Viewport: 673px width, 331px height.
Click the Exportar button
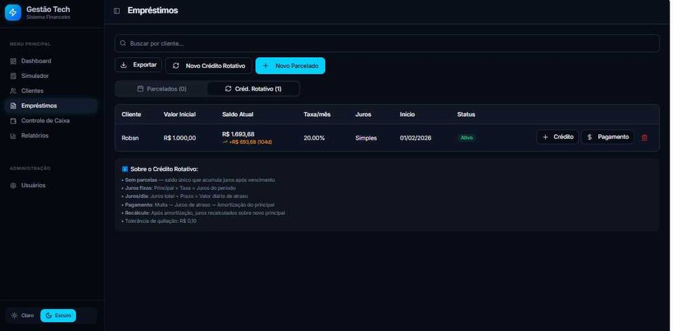click(138, 65)
